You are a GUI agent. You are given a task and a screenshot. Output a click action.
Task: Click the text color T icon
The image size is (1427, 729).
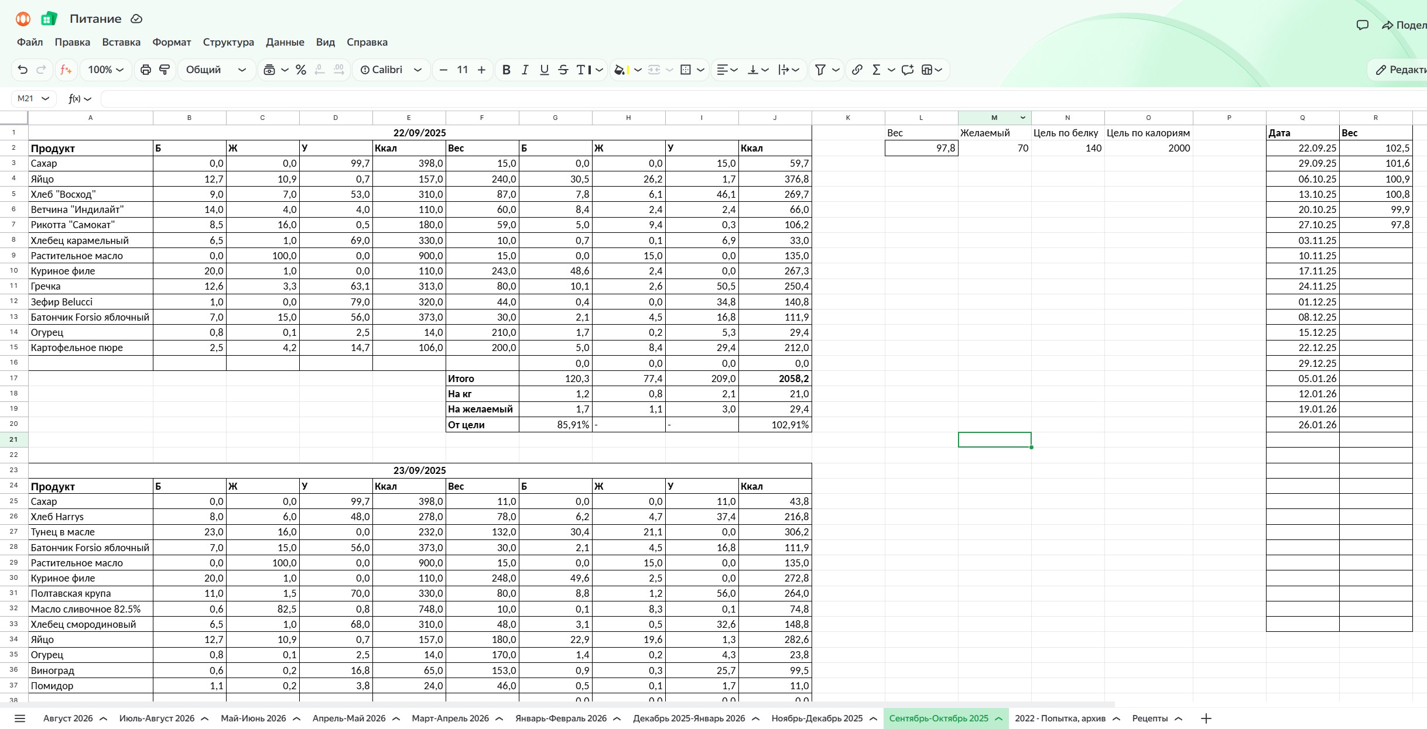click(x=583, y=70)
